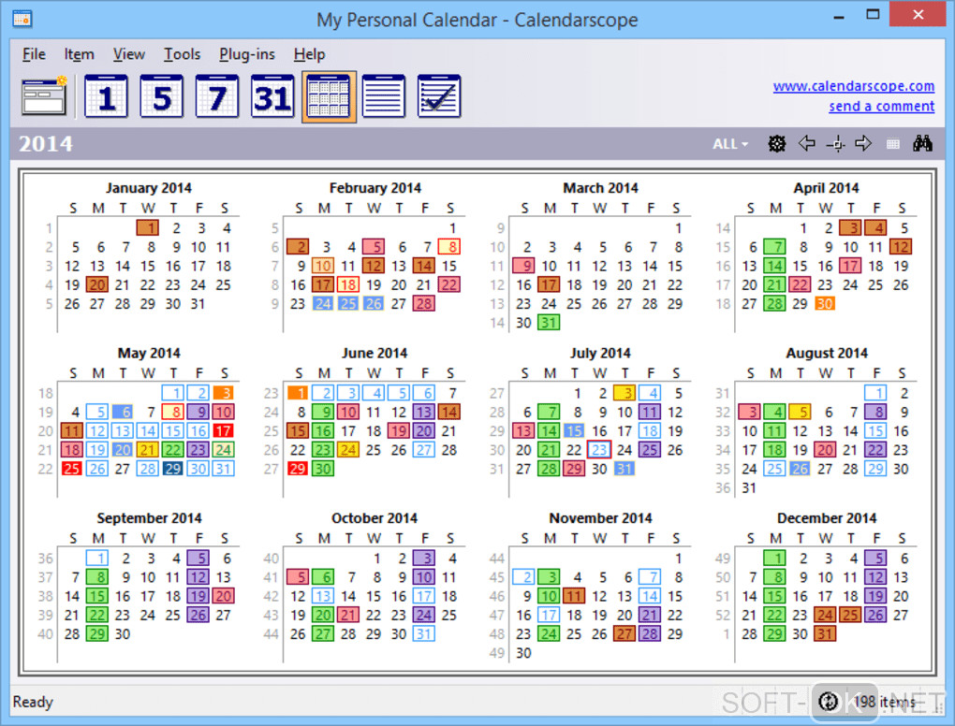The width and height of the screenshot is (955, 726).
Task: Select April 12 brown highlighted day
Action: pyautogui.click(x=900, y=247)
